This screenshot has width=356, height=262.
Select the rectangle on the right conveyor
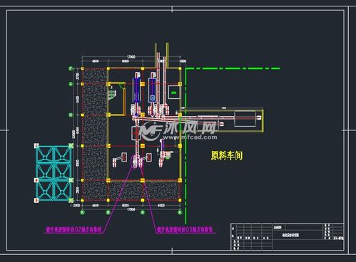[245, 119]
